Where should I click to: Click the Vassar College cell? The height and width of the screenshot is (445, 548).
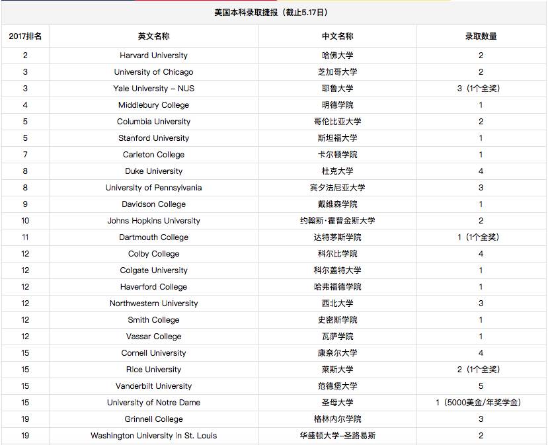click(x=154, y=337)
